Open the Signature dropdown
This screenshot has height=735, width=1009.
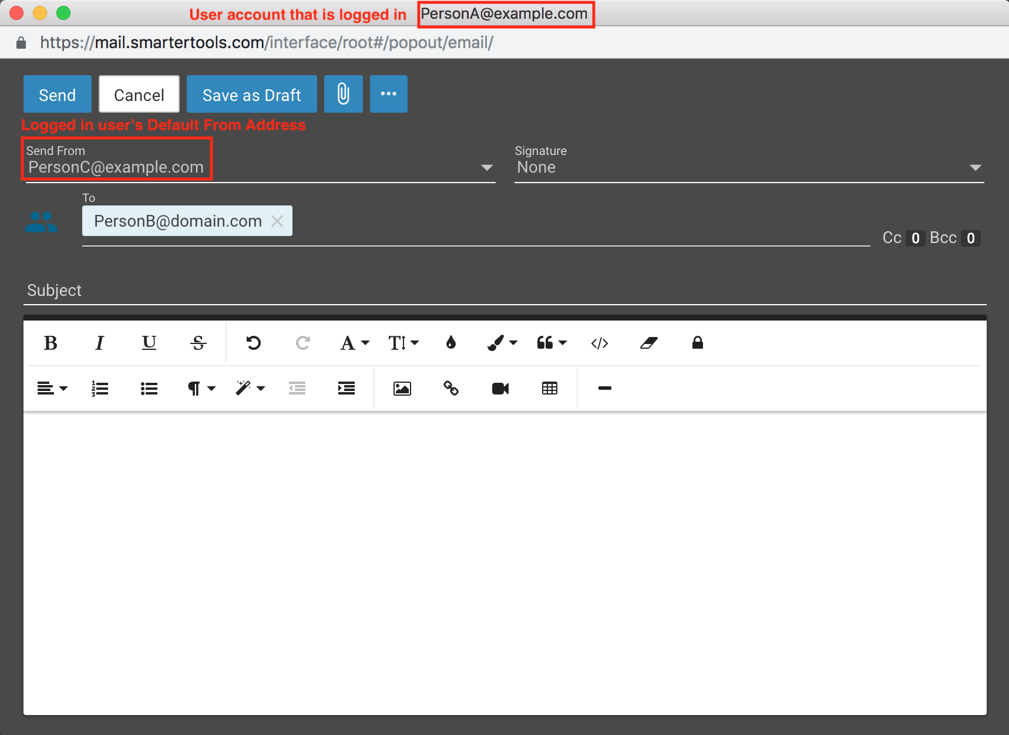pyautogui.click(x=975, y=168)
